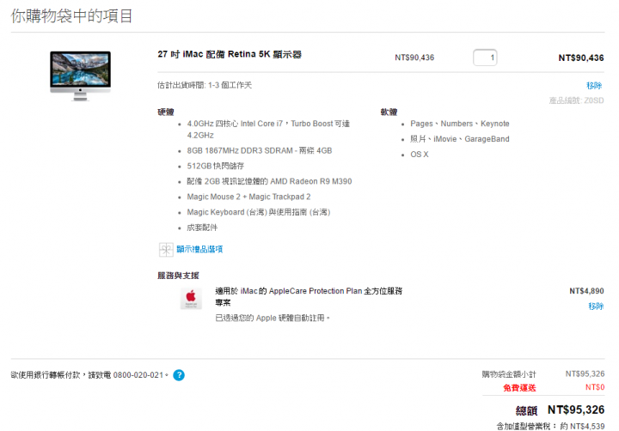Open the iMac product thumbnail

[81, 76]
